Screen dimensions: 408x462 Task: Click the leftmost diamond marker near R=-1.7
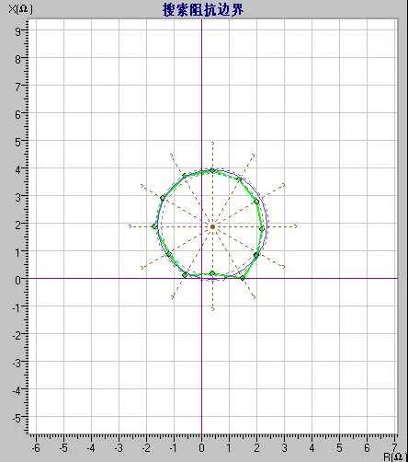pyautogui.click(x=154, y=226)
